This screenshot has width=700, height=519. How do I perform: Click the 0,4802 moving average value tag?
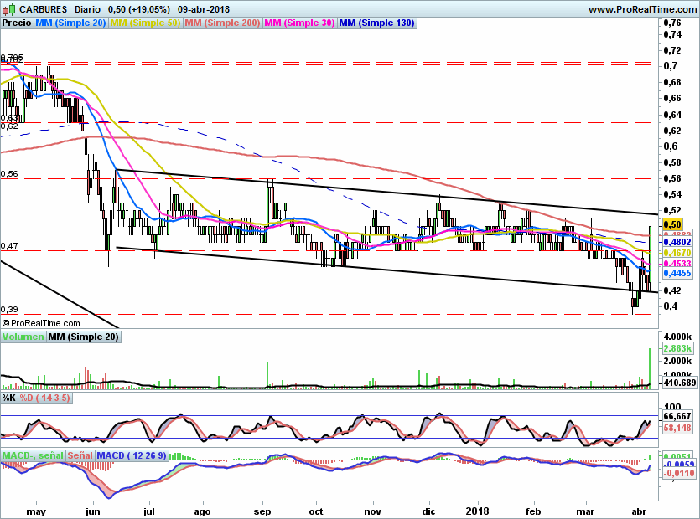click(677, 242)
